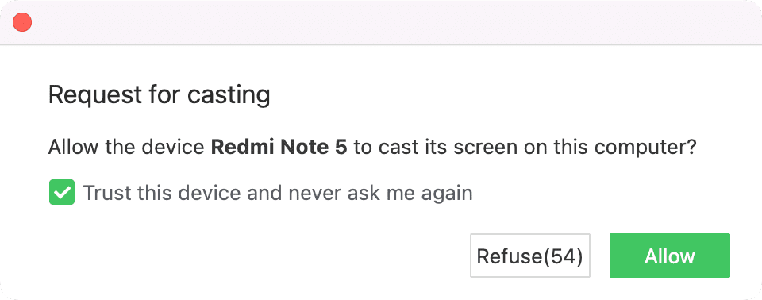Select the 'Request for casting' heading
This screenshot has height=300, width=762.
[x=159, y=94]
